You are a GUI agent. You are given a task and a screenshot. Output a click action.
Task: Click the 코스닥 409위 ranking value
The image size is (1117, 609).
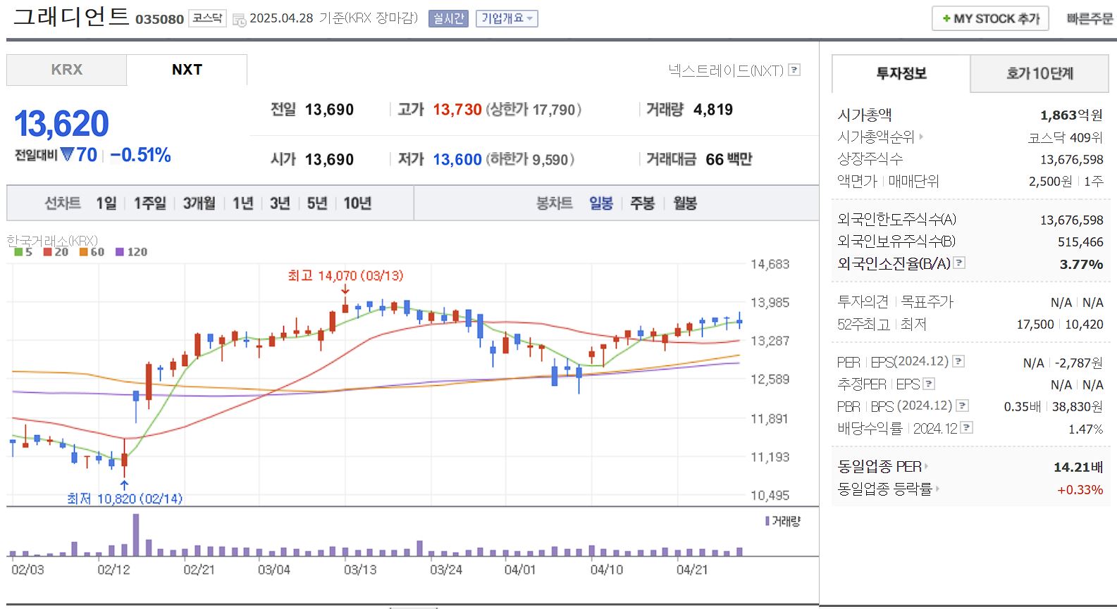pos(1065,138)
